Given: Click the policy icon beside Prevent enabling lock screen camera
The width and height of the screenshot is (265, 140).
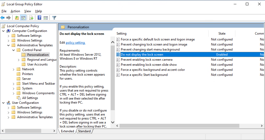Looking at the screenshot, I should pos(118,60).
